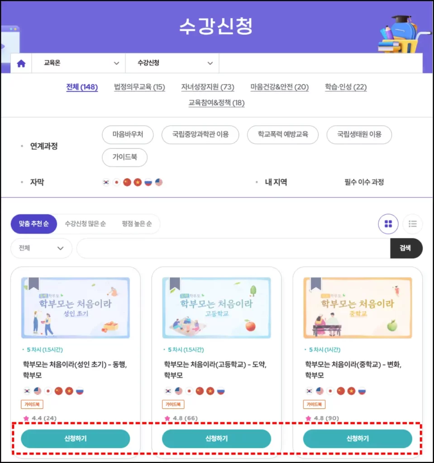Viewport: 434px width, 463px height.
Task: Click Chinese flag on 고등학교 course
Action: (x=200, y=391)
